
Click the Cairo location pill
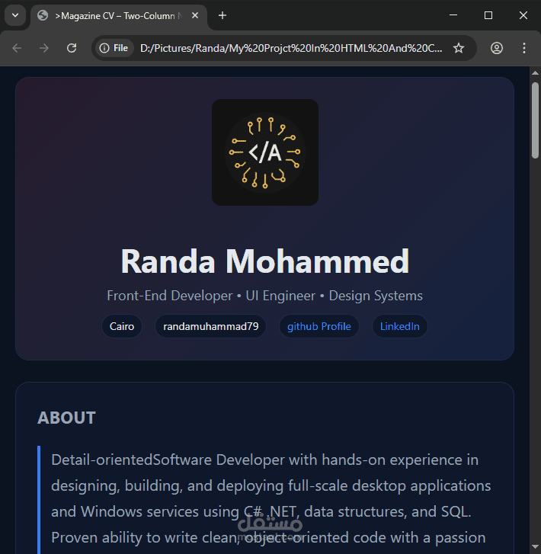point(122,326)
